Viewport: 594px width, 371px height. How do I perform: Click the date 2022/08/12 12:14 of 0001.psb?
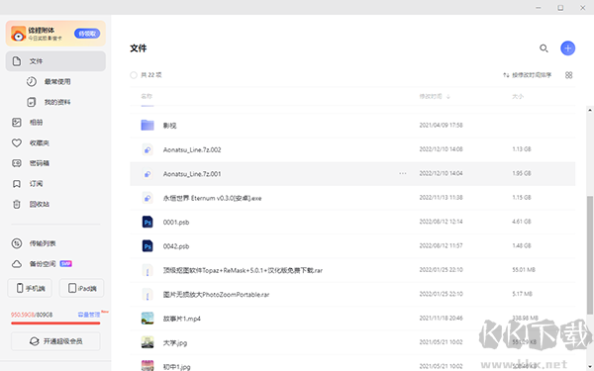(x=441, y=222)
